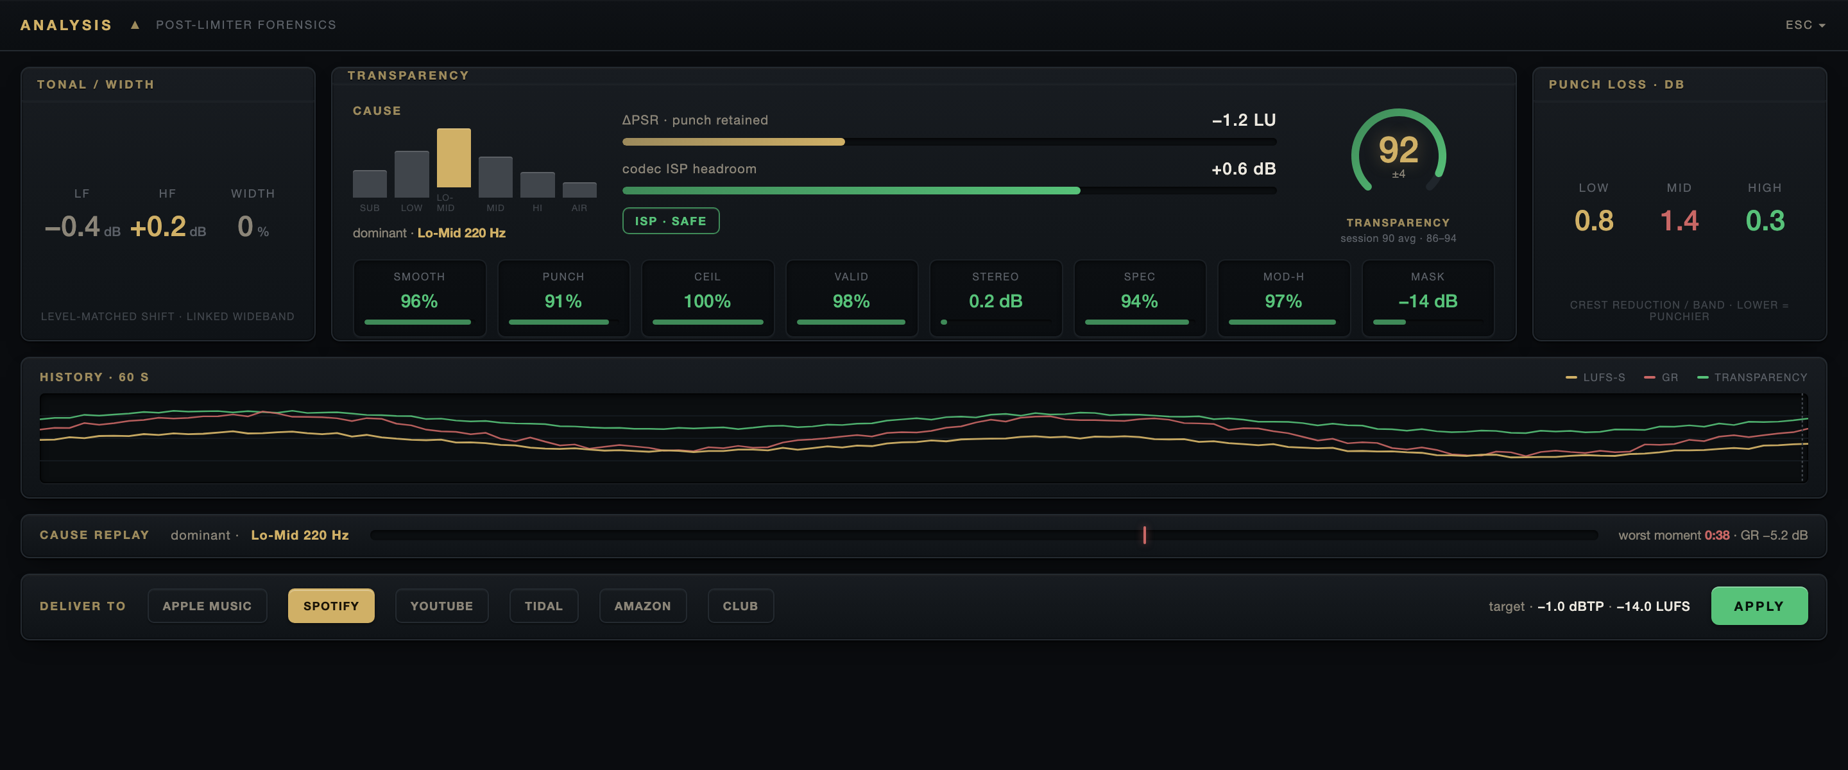Click the SUB band bar in Cause chart
The width and height of the screenshot is (1848, 770).
(370, 184)
